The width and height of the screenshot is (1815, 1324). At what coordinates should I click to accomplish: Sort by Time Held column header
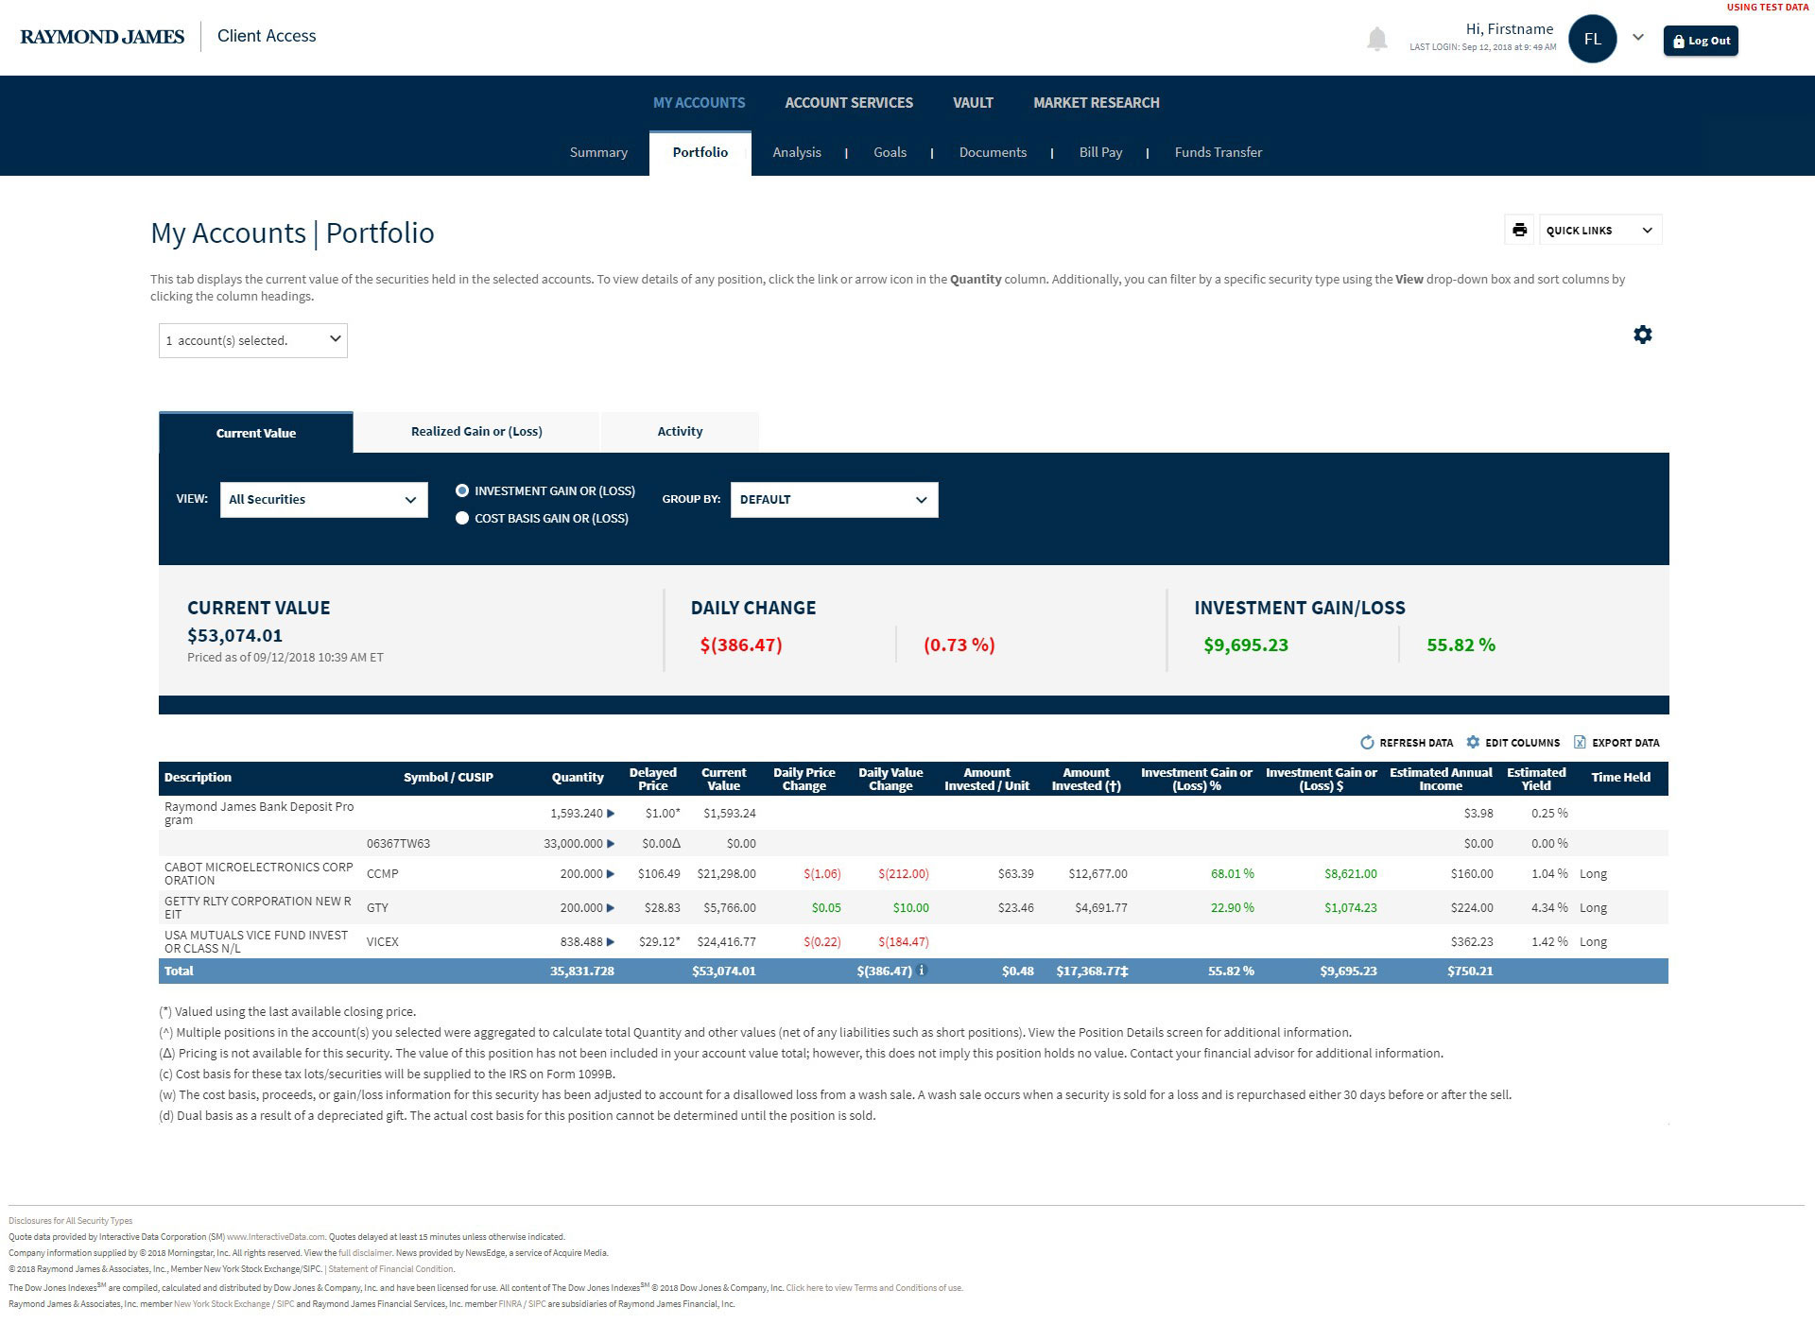tap(1620, 778)
